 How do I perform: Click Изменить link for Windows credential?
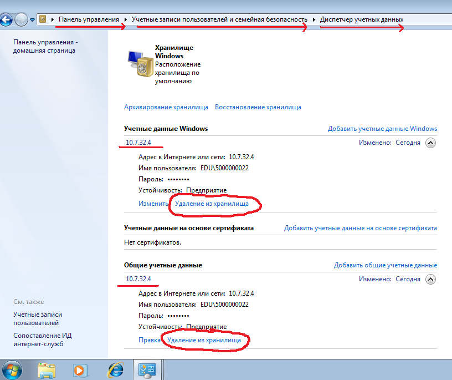153,204
